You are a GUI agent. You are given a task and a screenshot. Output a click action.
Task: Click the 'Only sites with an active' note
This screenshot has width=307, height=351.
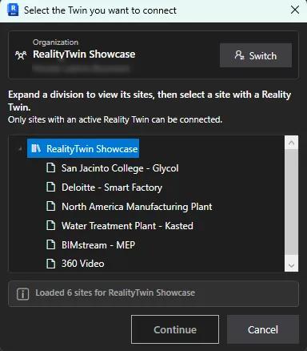coord(115,119)
